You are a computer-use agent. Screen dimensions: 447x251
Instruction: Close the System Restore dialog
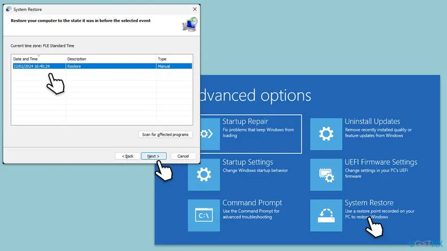pyautogui.click(x=195, y=9)
